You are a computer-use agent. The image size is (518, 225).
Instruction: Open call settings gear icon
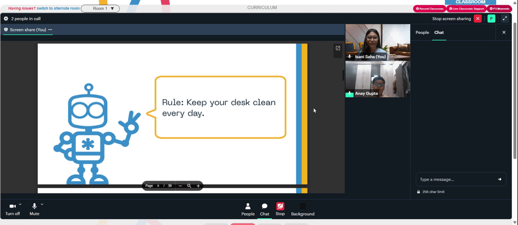(6, 19)
